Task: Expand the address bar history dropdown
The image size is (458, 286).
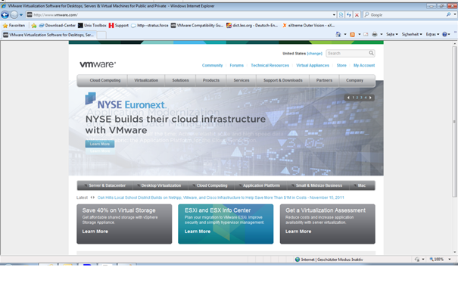Action: (x=334, y=14)
